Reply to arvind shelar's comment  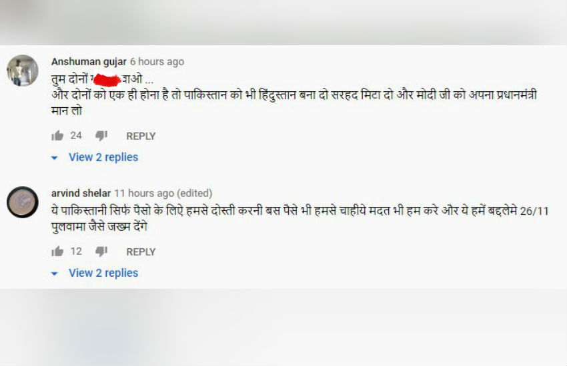141,252
